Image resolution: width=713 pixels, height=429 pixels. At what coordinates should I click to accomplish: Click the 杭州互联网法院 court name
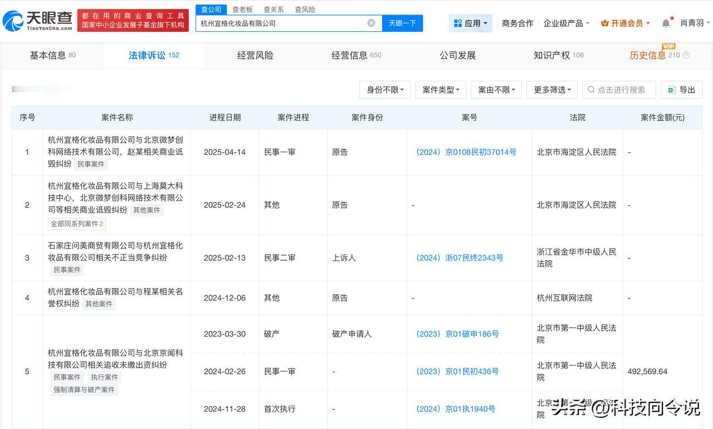point(564,298)
